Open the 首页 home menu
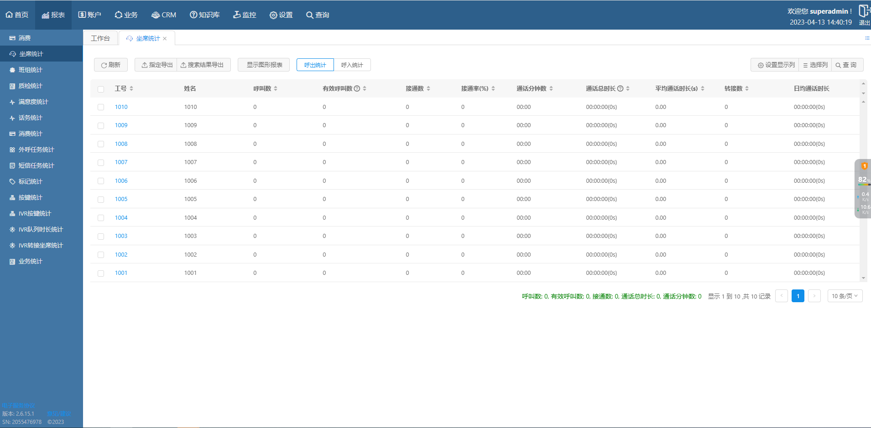871x428 pixels. click(x=17, y=15)
